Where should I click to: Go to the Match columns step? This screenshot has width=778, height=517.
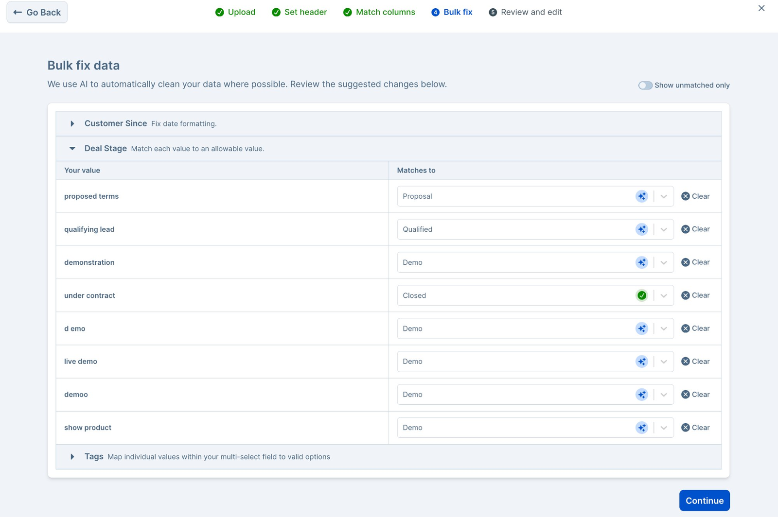[379, 12]
